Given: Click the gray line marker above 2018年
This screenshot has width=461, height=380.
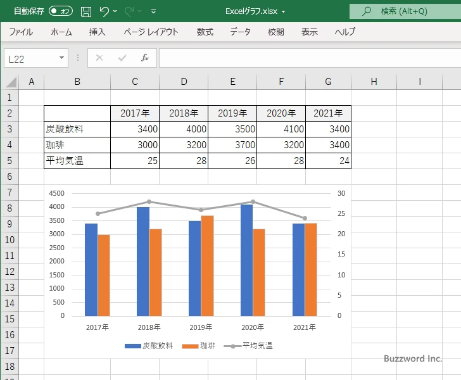Looking at the screenshot, I should [x=149, y=201].
